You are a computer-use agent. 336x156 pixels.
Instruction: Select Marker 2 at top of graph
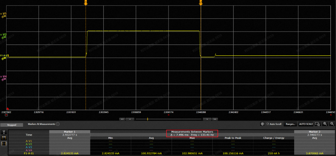coord(201,2)
